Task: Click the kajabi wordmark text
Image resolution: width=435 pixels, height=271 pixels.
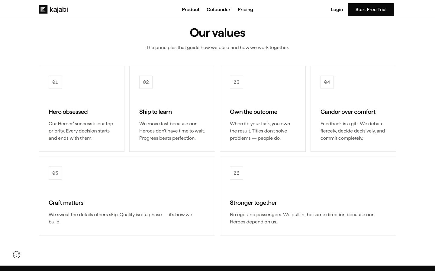Action: [59, 9]
